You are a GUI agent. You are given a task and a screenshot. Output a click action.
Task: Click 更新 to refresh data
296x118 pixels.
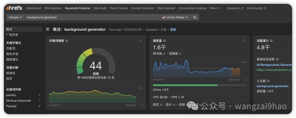[x=173, y=30]
